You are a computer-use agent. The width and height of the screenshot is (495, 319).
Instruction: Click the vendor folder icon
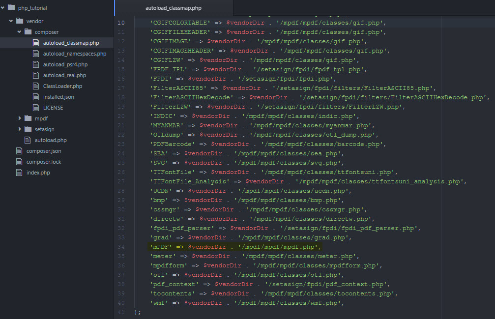coord(20,21)
